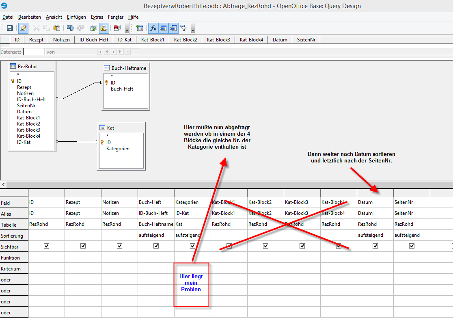Viewport: 453px width, 318px height.
Task: Uncheck the Sichtbar checkbox for Datum column
Action: click(x=375, y=246)
